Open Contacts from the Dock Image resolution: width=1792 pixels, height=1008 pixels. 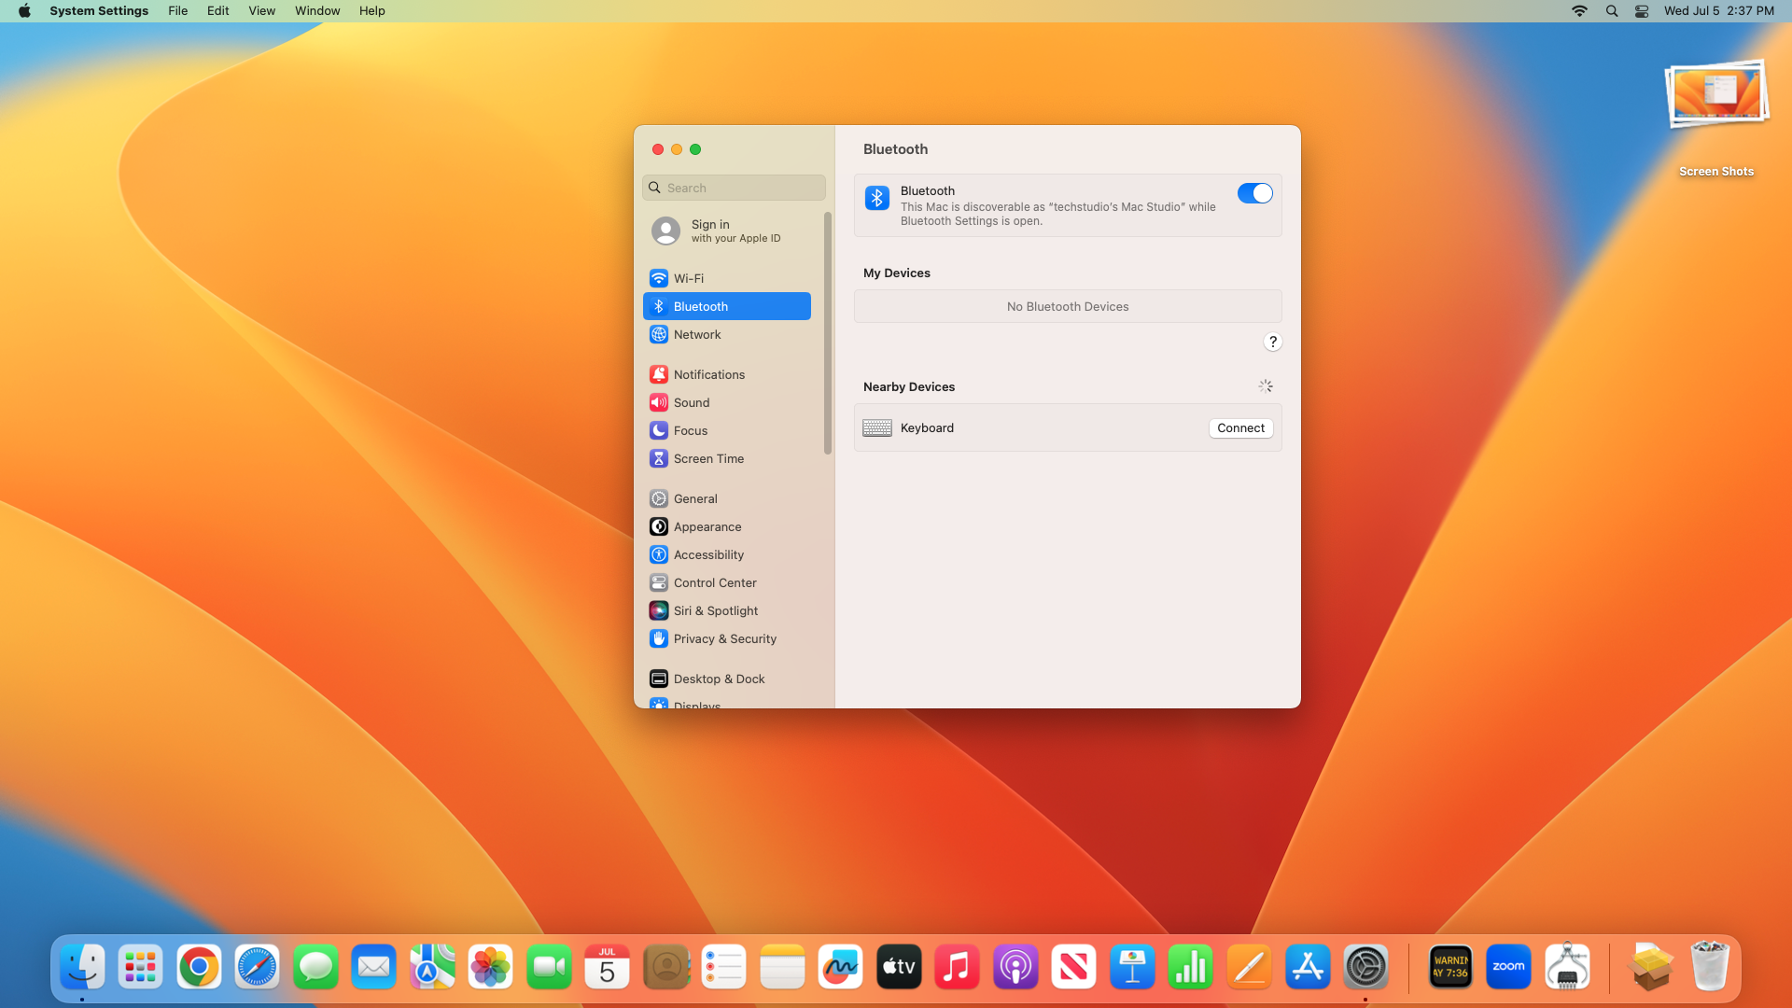665,967
